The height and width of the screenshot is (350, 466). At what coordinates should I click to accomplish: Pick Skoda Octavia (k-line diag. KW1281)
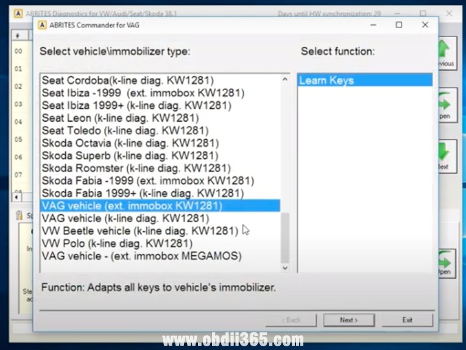point(160,143)
